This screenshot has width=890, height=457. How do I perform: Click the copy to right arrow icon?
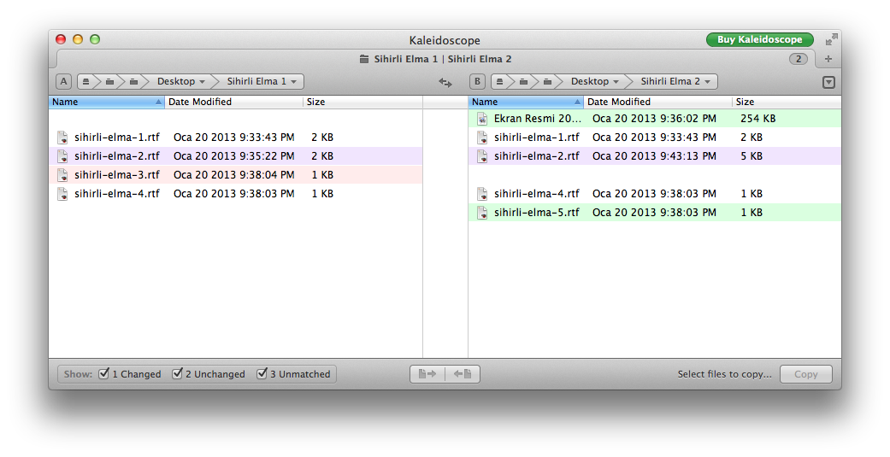tap(428, 374)
